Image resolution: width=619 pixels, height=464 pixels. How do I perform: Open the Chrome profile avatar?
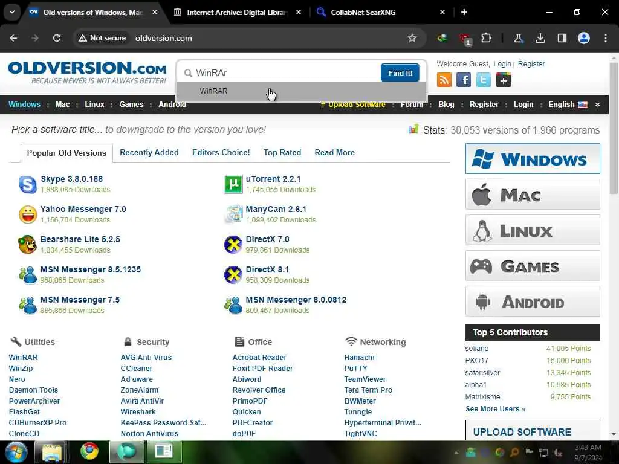[x=583, y=38]
